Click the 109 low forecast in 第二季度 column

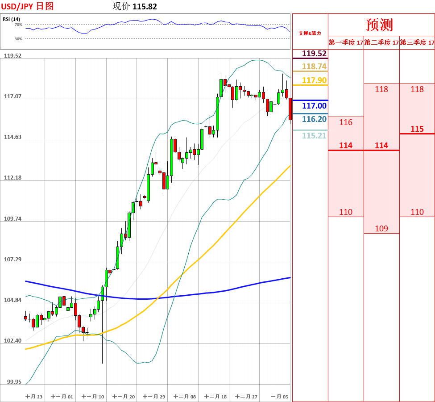[381, 228]
